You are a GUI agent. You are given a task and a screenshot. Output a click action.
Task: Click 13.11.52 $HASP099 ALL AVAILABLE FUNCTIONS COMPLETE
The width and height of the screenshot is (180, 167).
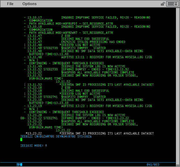coord(81,72)
